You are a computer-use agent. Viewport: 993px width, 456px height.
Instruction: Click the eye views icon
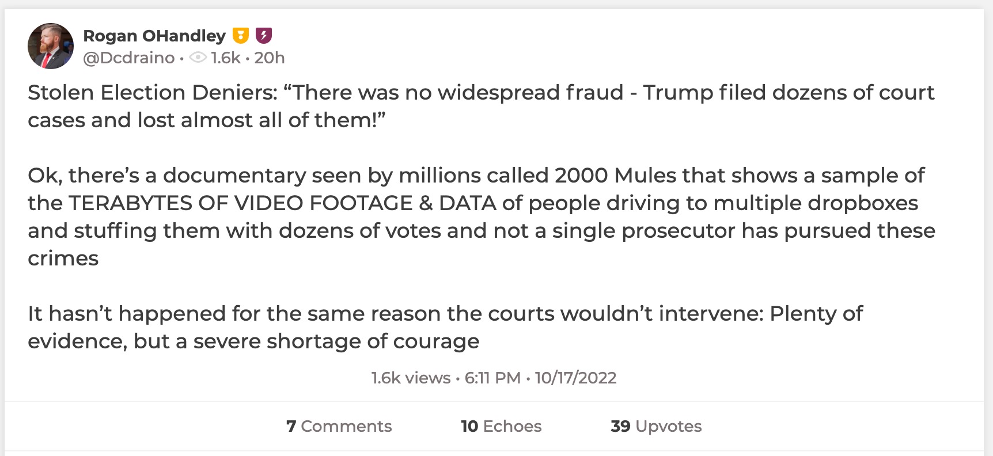click(198, 58)
